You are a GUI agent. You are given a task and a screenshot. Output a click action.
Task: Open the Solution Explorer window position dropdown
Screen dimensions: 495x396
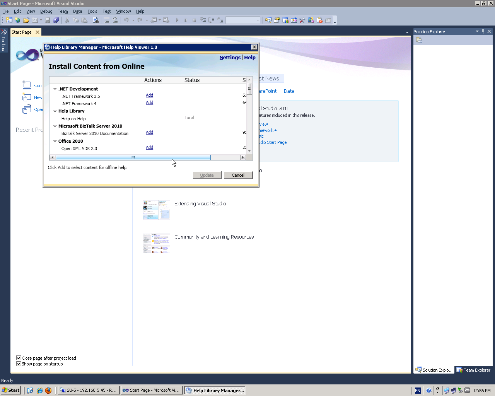pos(477,31)
